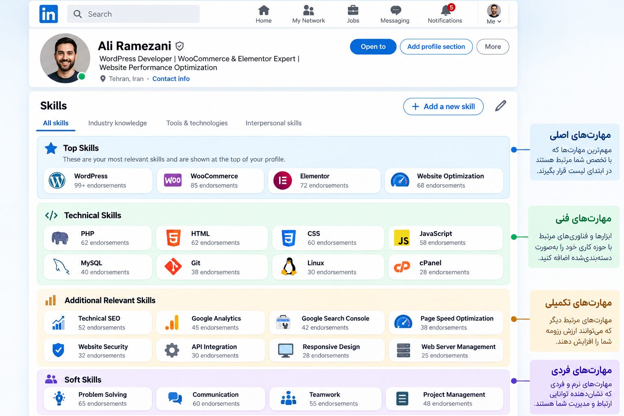Open the 'Open to' options
This screenshot has width=624, height=416.
pyautogui.click(x=373, y=47)
